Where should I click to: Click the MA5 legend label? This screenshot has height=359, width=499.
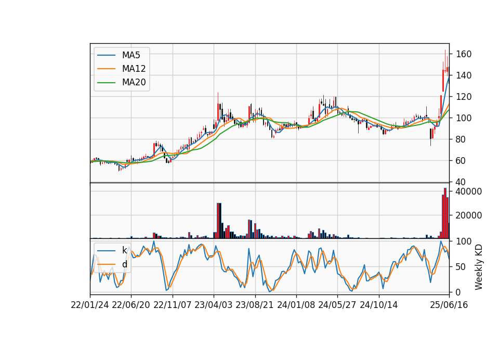131,55
